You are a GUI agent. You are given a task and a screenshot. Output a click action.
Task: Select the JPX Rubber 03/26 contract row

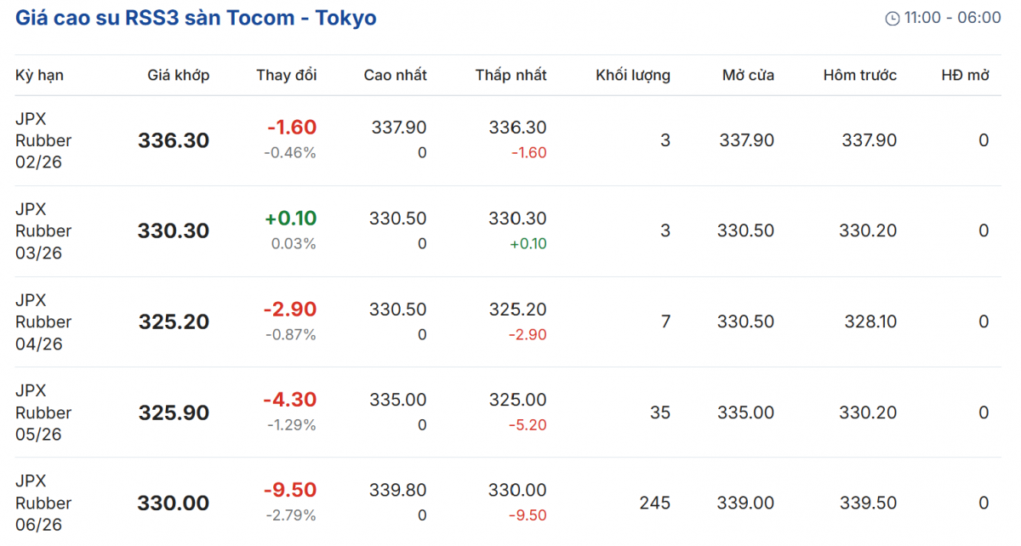pos(43,230)
